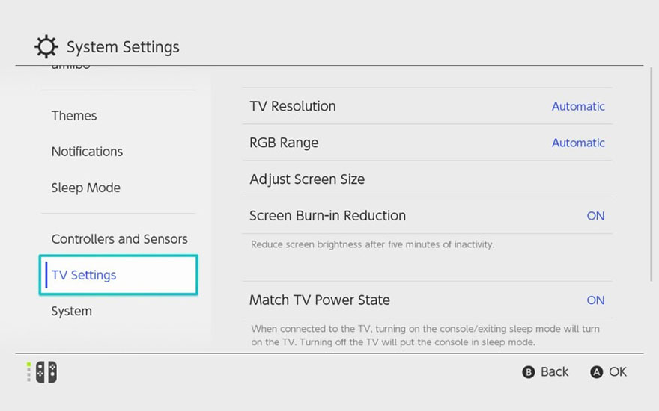Open the Themes settings category
Screen dimensions: 659x411
tap(73, 116)
